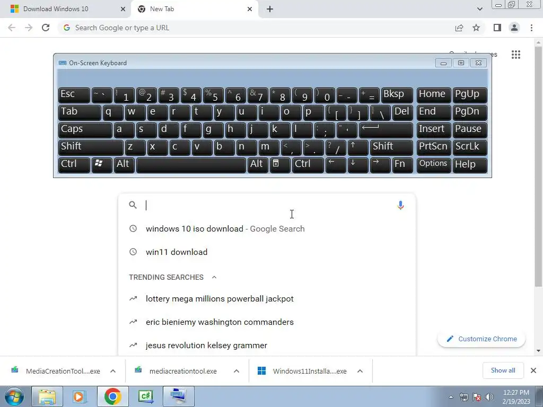
Task: Click Chrome icon in taskbar
Action: (x=112, y=396)
